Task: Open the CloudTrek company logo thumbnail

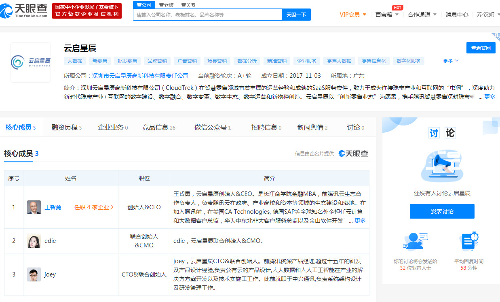Action: (x=31, y=62)
